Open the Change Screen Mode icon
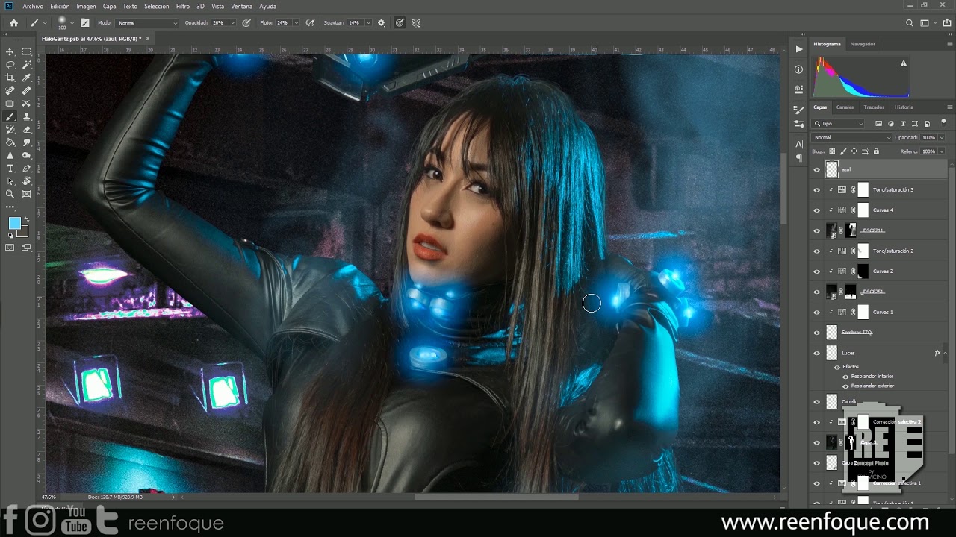 click(x=27, y=248)
